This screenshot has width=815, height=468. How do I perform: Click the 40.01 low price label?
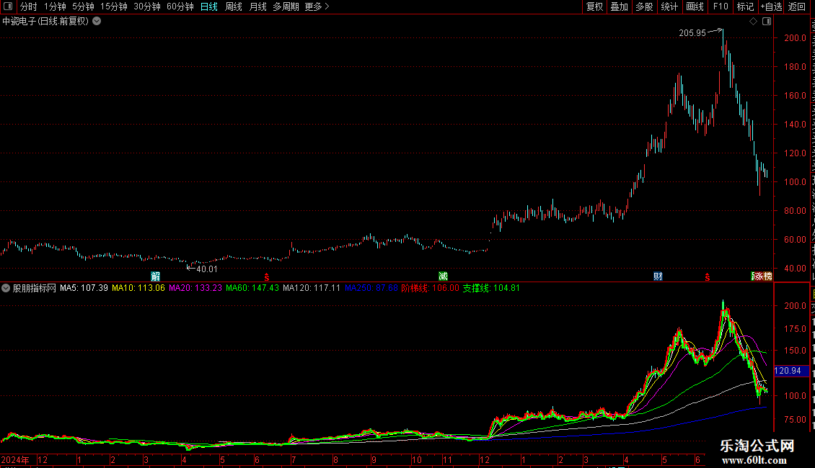coord(207,269)
